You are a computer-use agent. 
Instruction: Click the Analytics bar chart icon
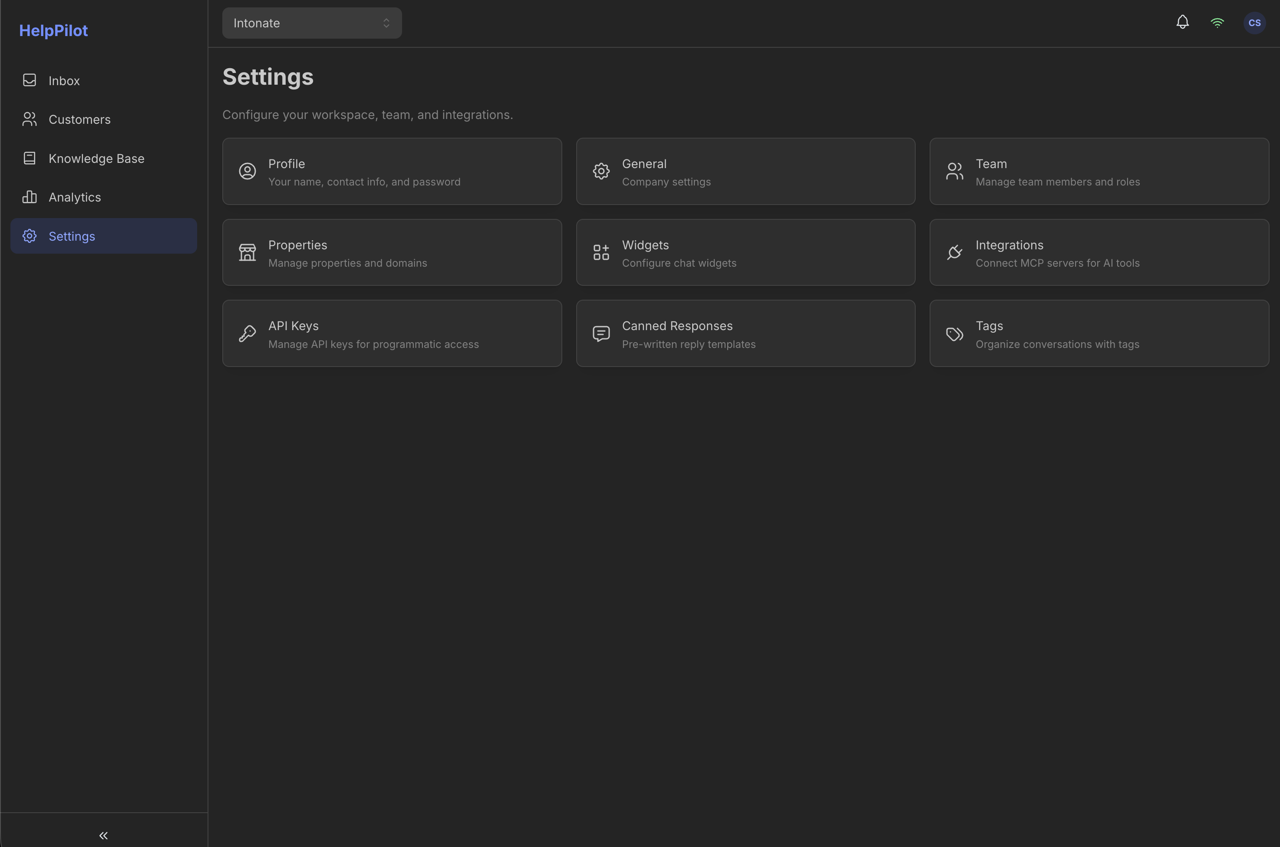click(30, 197)
